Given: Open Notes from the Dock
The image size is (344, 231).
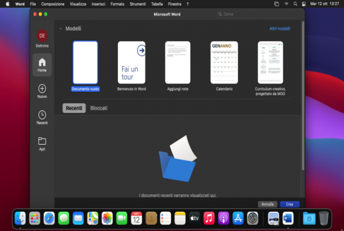Looking at the screenshot, I should pos(180,218).
